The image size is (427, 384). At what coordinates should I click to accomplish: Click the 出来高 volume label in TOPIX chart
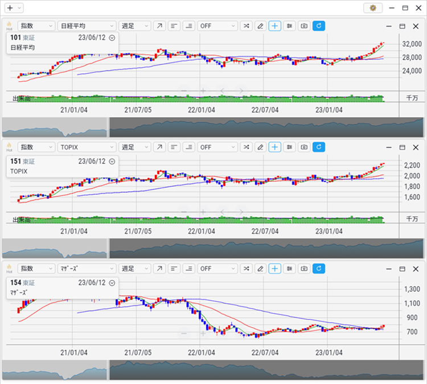pyautogui.click(x=21, y=219)
